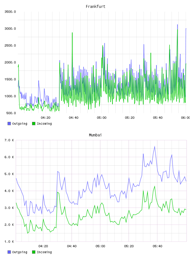Viewport: 191px width, 257px height.
Task: Click the 4.0 K y-axis label on Mumbai
Action: (x=9, y=191)
